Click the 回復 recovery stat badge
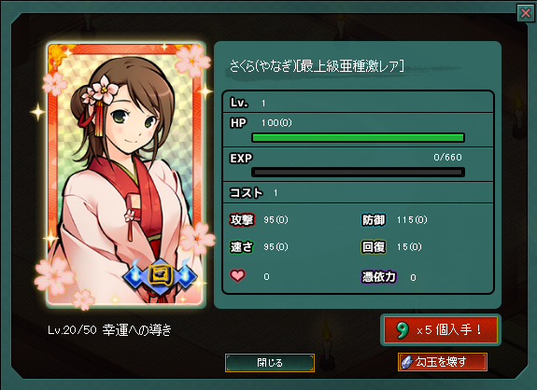The image size is (537, 390). click(374, 246)
